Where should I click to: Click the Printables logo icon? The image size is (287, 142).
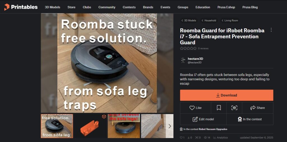tap(7, 7)
